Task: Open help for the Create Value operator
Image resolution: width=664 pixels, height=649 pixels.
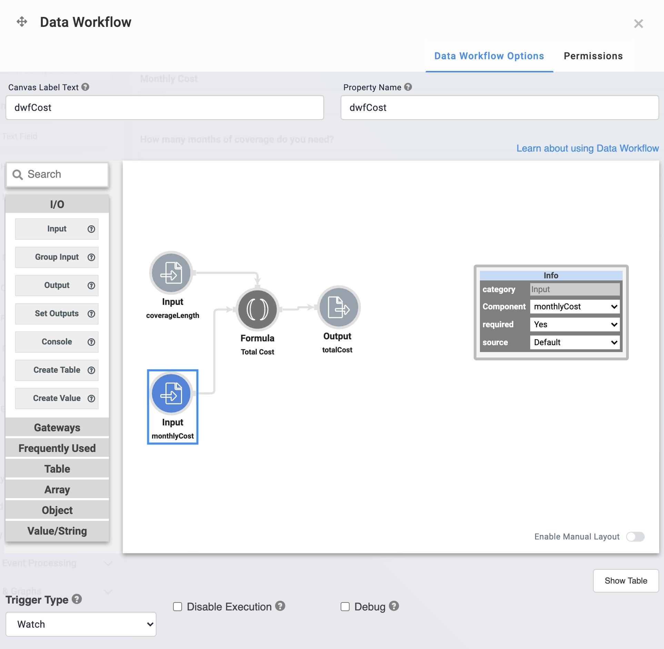Action: tap(91, 399)
